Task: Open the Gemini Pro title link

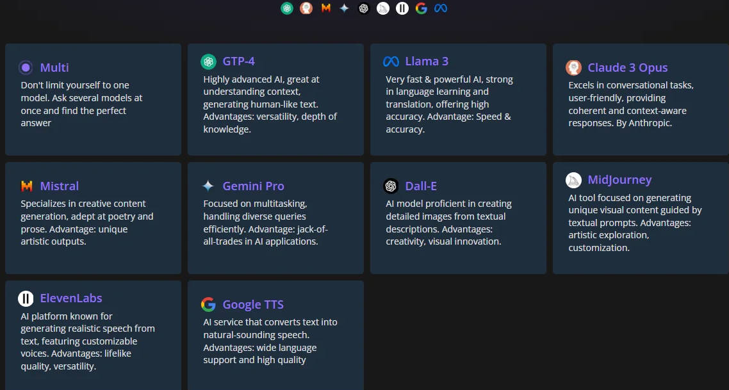Action: point(254,186)
